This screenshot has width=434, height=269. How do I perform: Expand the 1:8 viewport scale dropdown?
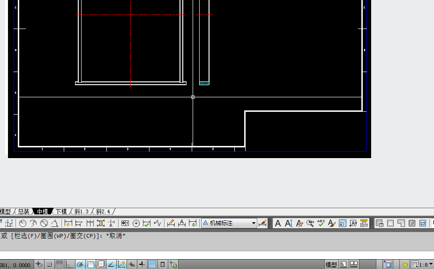[x=431, y=265]
